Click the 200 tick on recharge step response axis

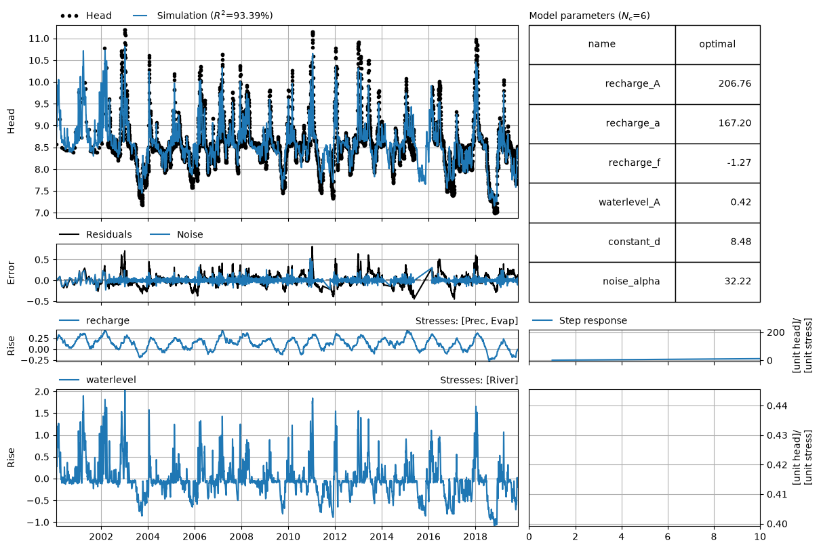pos(774,333)
